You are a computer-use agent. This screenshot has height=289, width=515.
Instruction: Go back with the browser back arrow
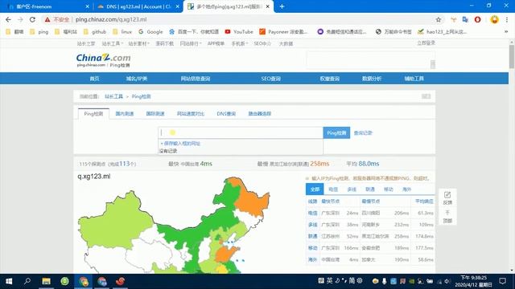pyautogui.click(x=8, y=19)
